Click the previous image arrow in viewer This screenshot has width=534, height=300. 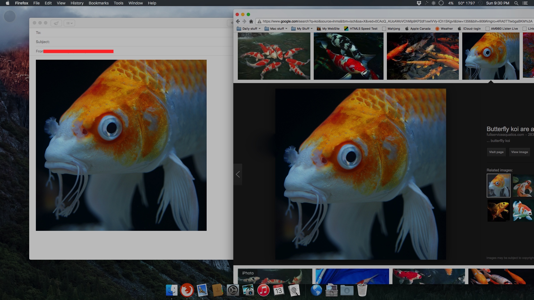[x=238, y=174]
